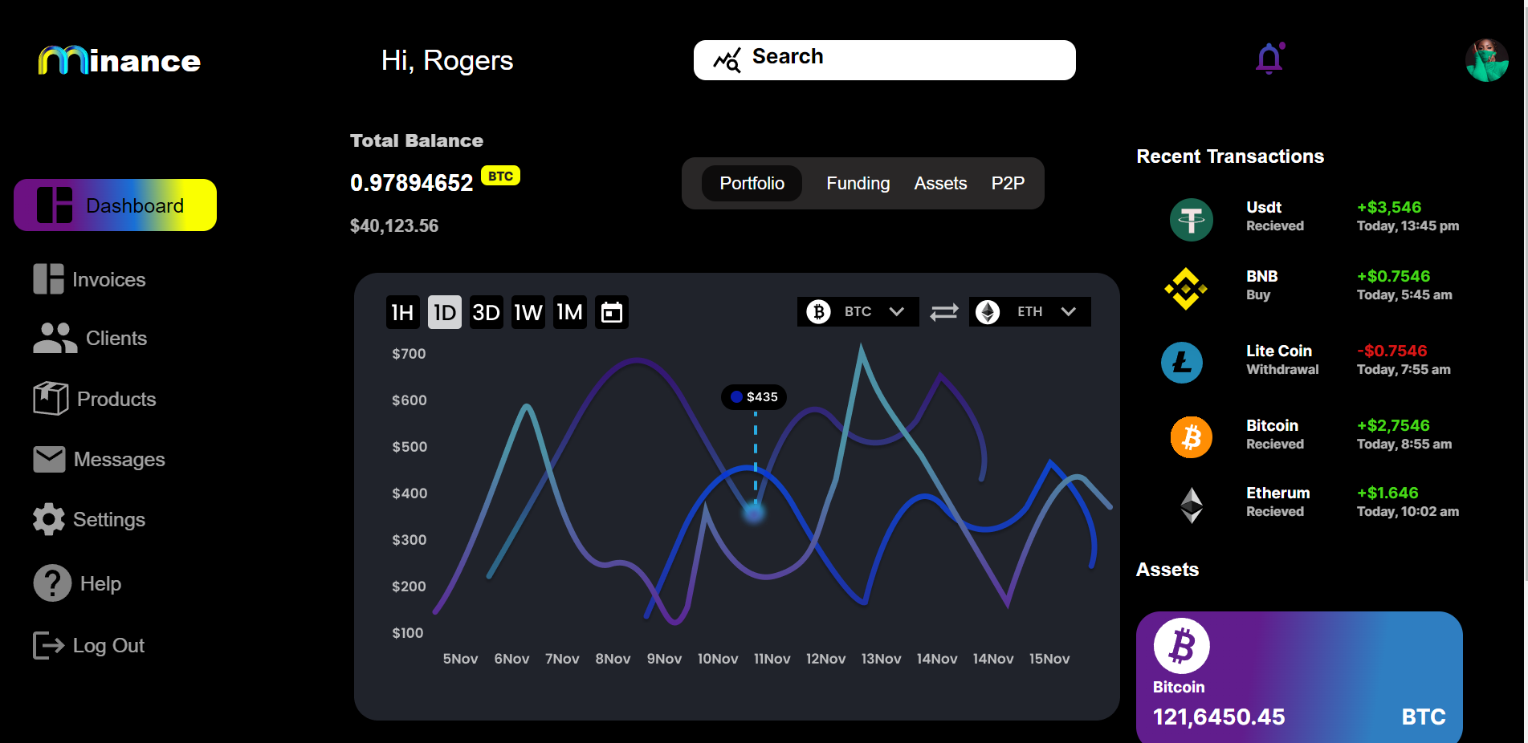The height and width of the screenshot is (743, 1528).
Task: Click the calendar date picker icon
Action: tap(612, 312)
